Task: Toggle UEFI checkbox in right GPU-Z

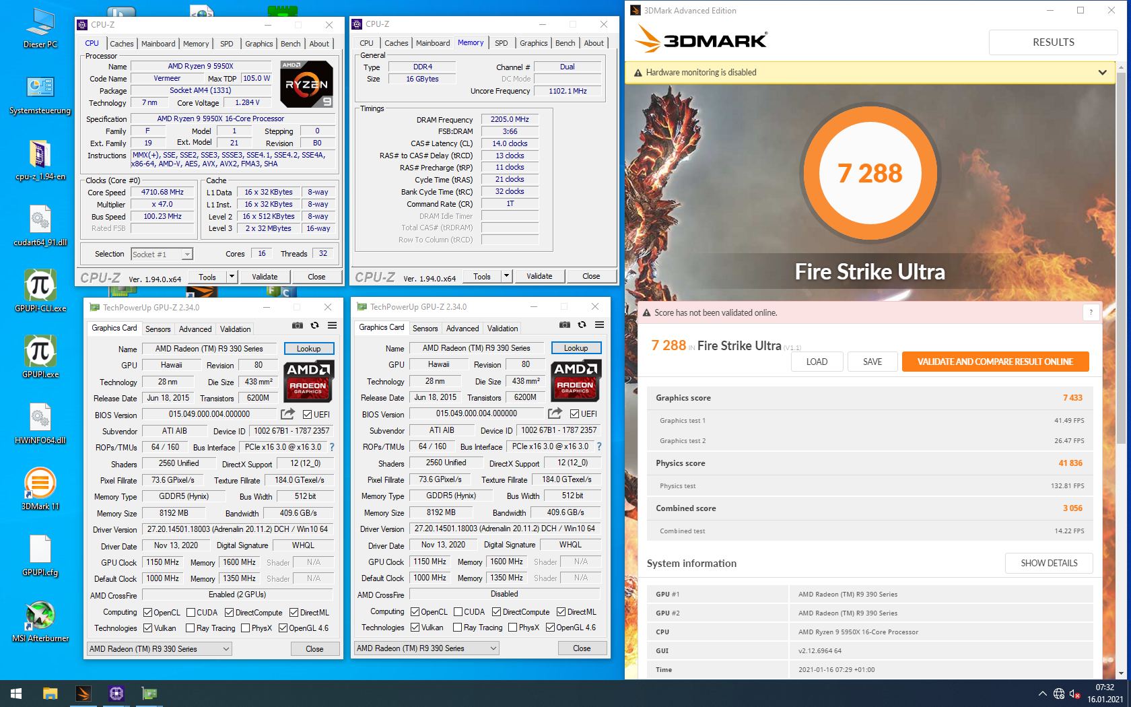Action: pyautogui.click(x=574, y=414)
